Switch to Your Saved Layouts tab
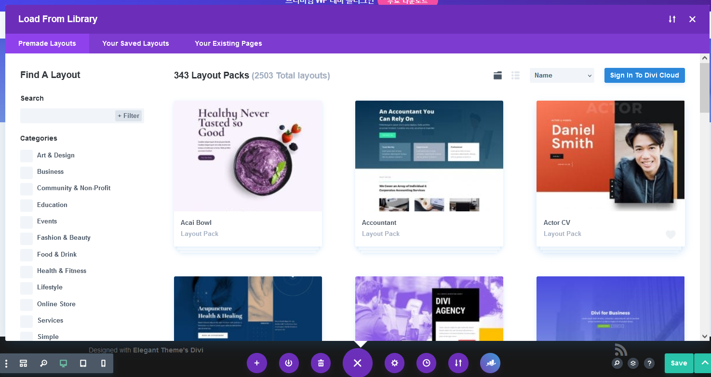The image size is (711, 377). (135, 43)
